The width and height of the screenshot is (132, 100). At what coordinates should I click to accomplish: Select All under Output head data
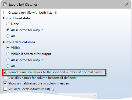pyautogui.click(x=8, y=36)
